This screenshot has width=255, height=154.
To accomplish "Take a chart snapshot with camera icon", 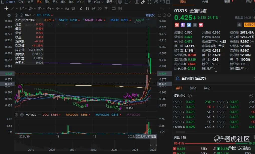I will 137,2.
